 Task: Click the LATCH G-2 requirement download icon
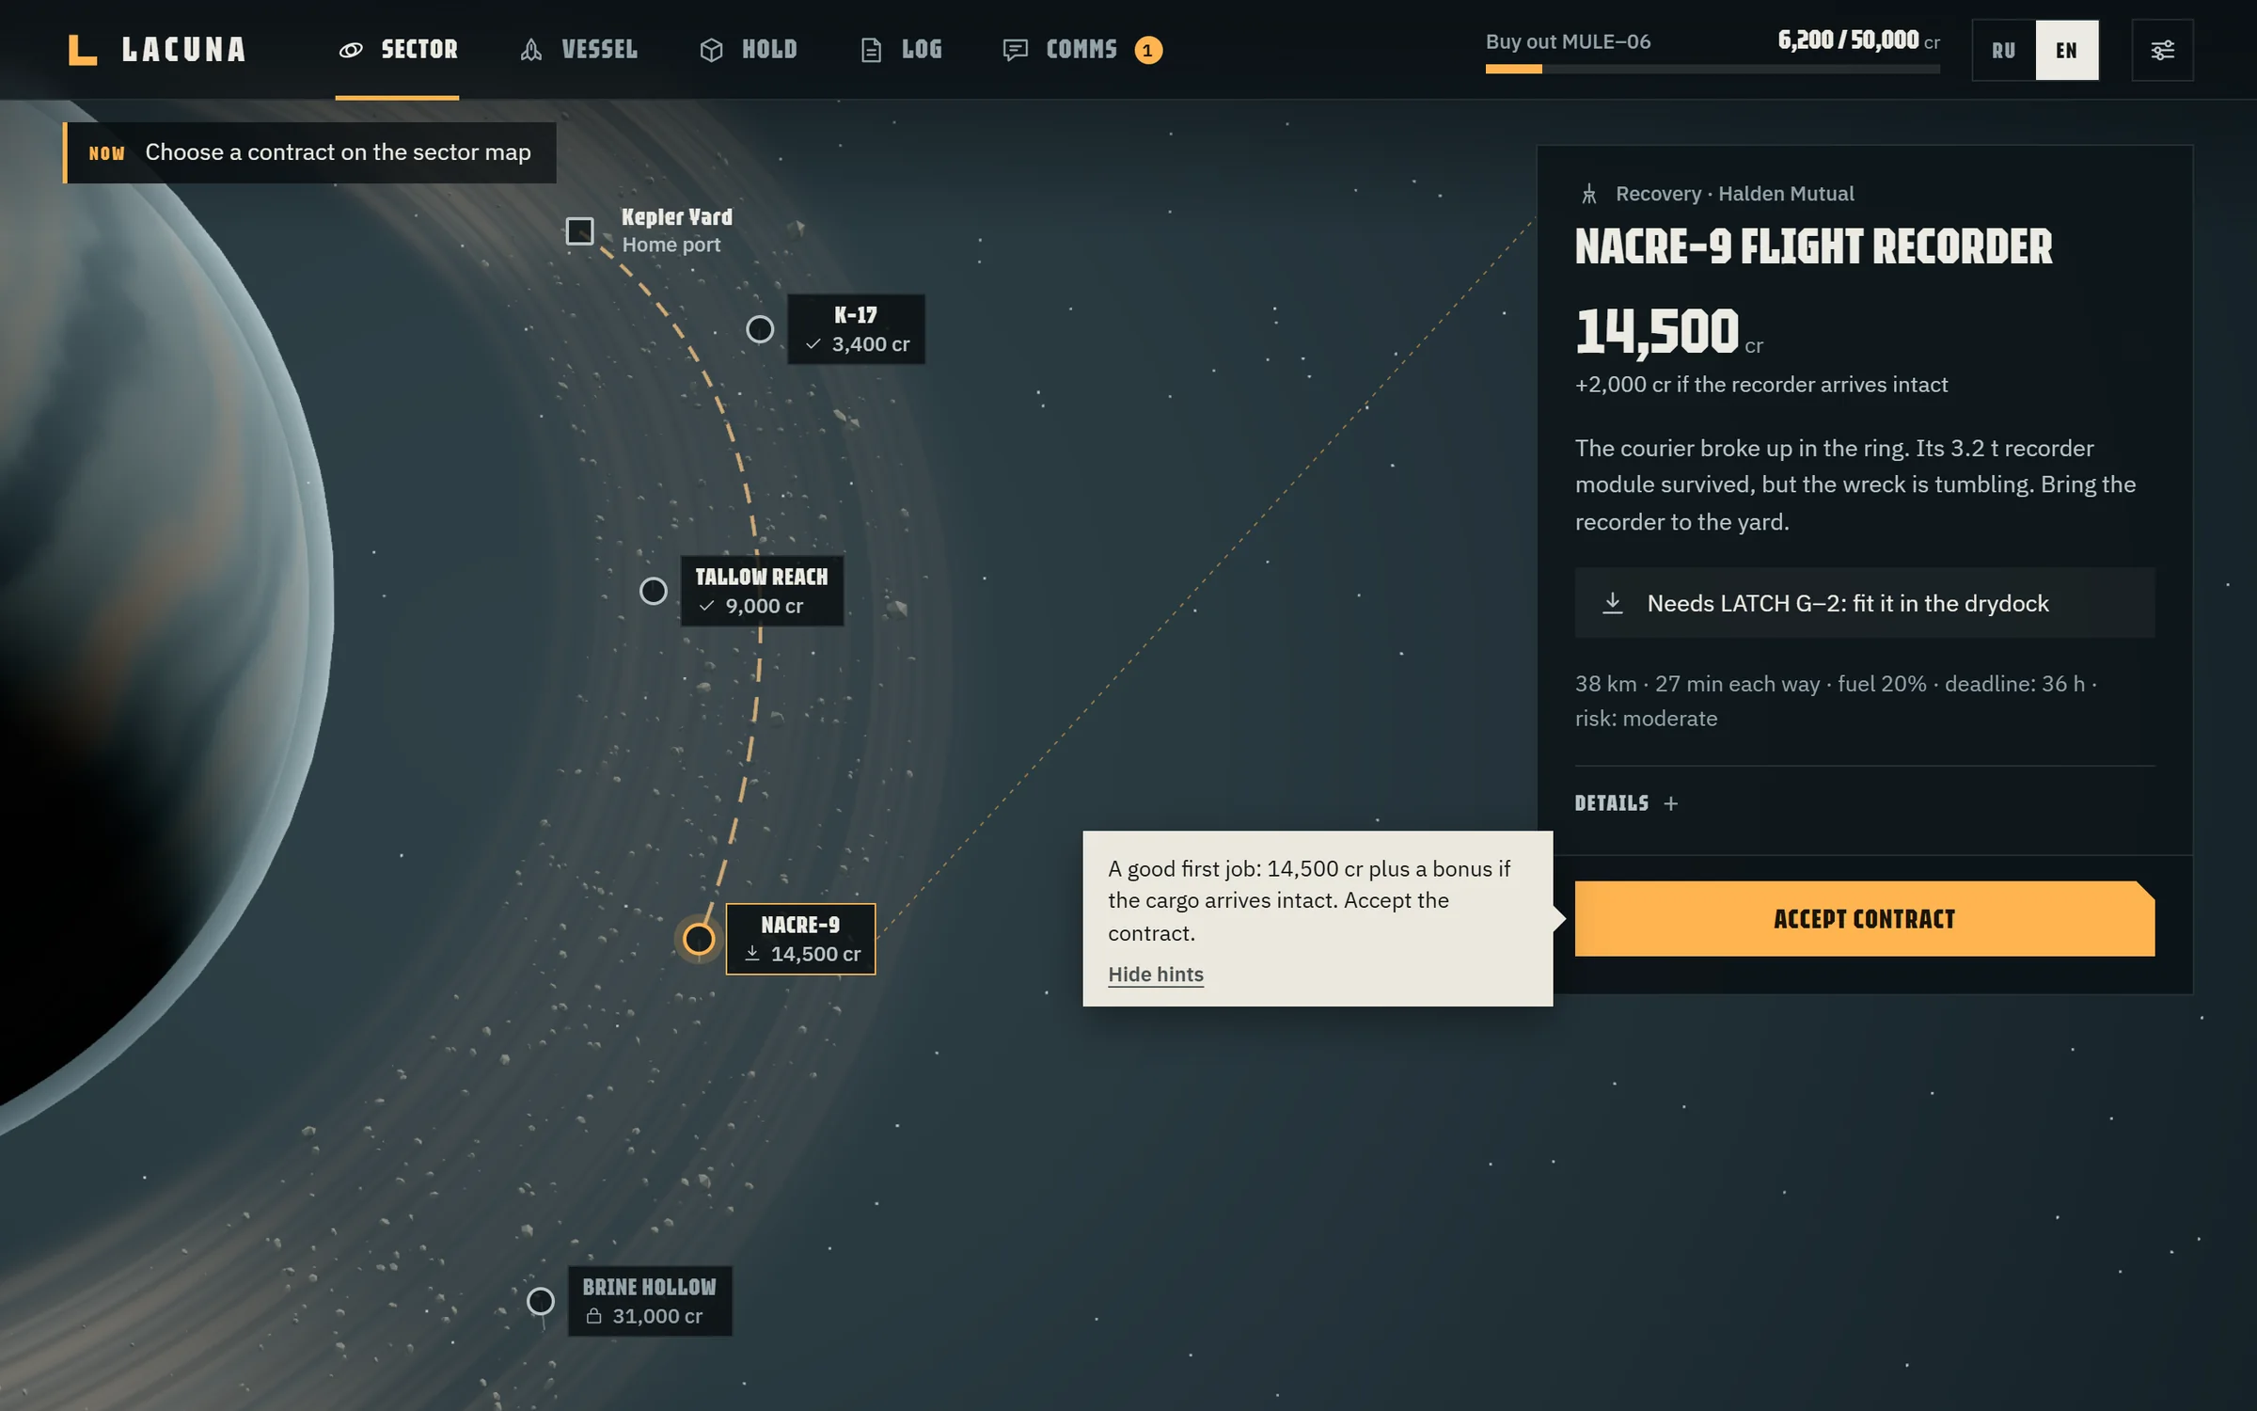1613,603
